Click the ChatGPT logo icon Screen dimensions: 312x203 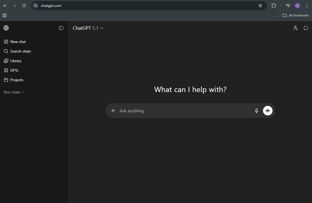tap(6, 28)
